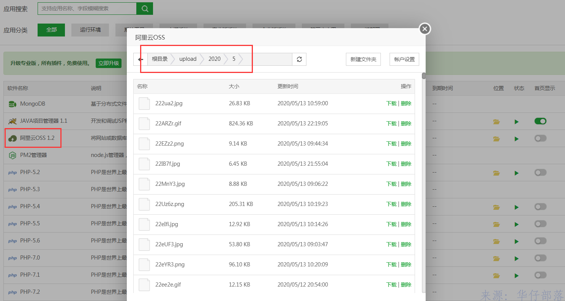Click MongoDB in software list

tap(33, 104)
